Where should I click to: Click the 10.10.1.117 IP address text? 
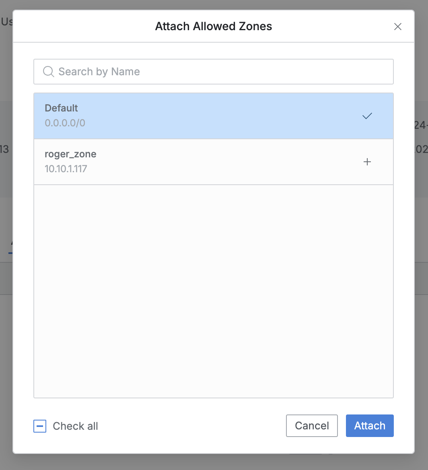pyautogui.click(x=66, y=169)
